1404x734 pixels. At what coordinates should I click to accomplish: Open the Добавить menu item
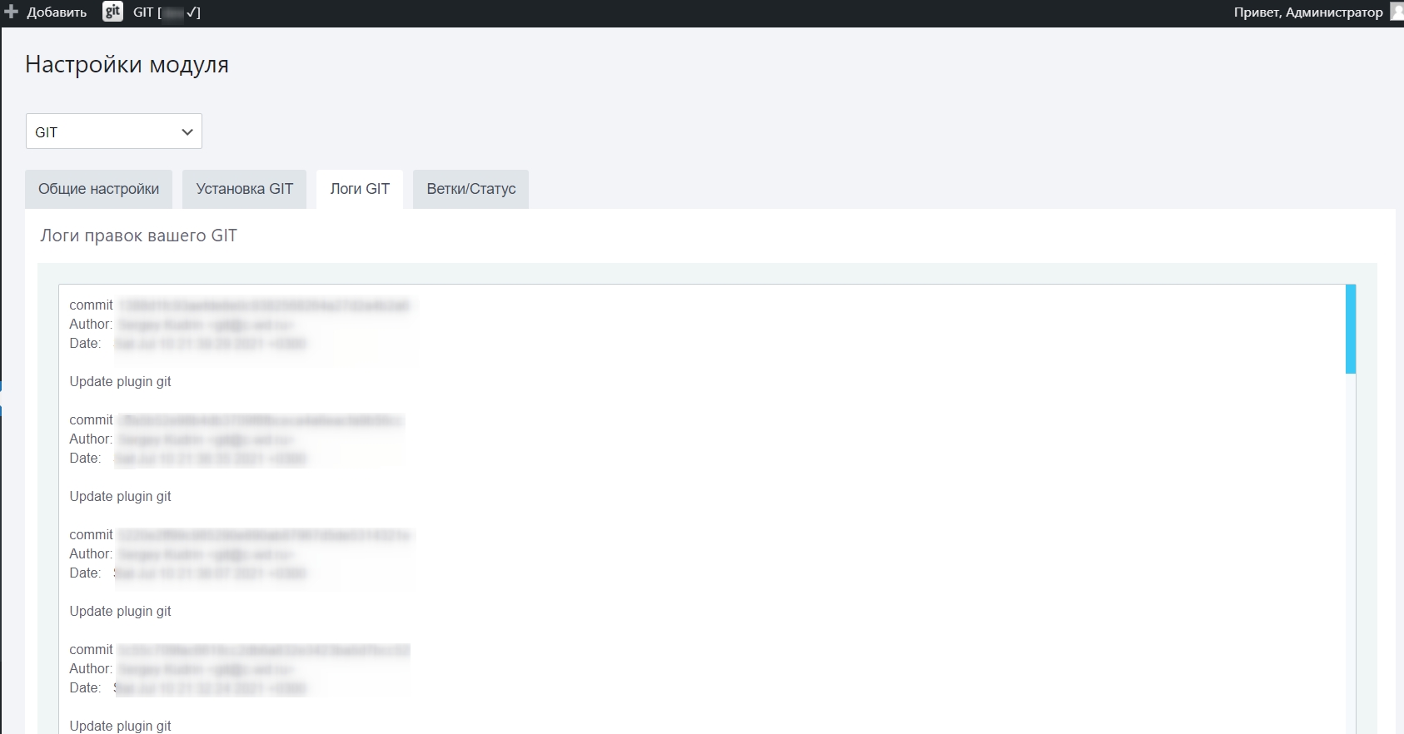57,12
